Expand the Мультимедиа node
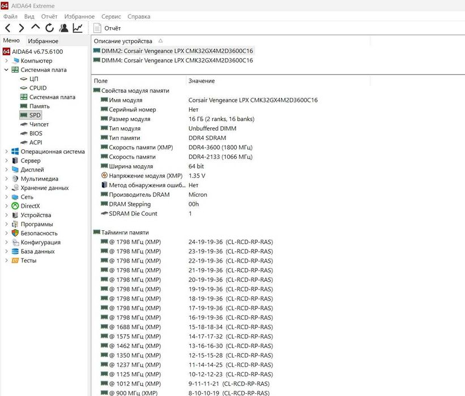Viewport: 465px width, 396px height. pos(7,179)
